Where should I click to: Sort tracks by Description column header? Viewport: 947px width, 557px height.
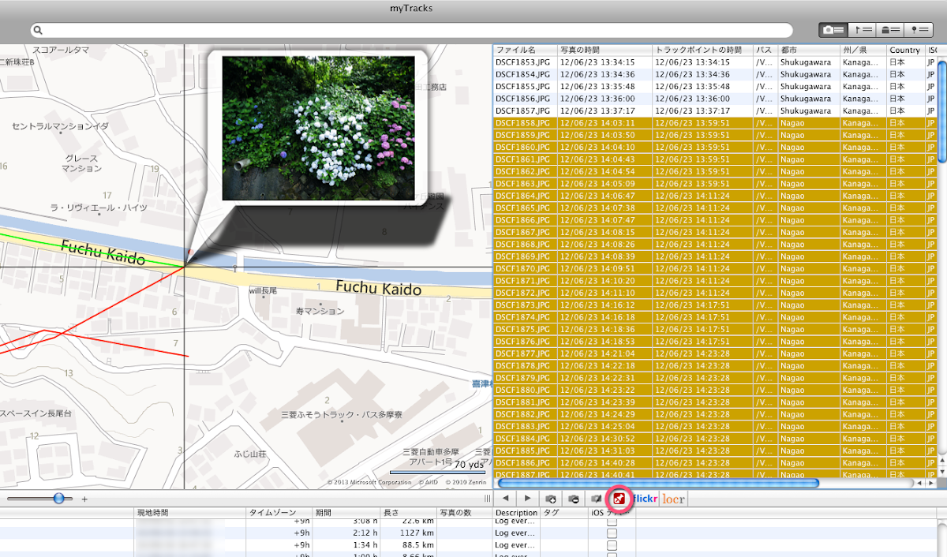[x=516, y=513]
